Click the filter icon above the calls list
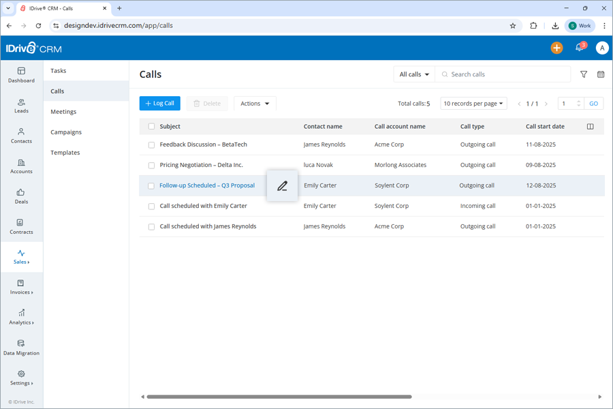613x409 pixels. click(584, 74)
